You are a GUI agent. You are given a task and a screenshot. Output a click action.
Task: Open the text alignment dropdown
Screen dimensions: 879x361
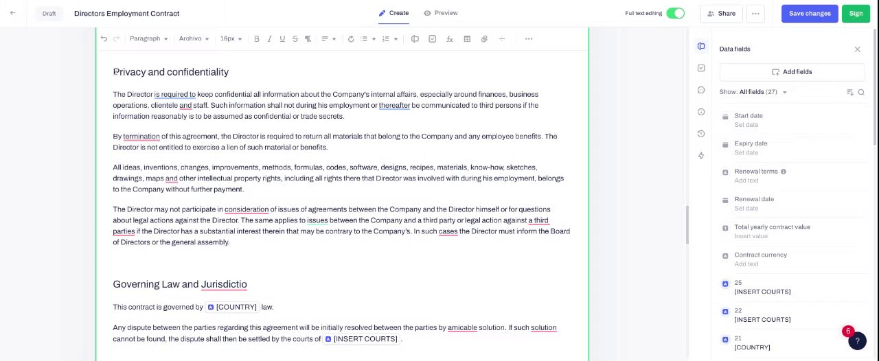(329, 39)
